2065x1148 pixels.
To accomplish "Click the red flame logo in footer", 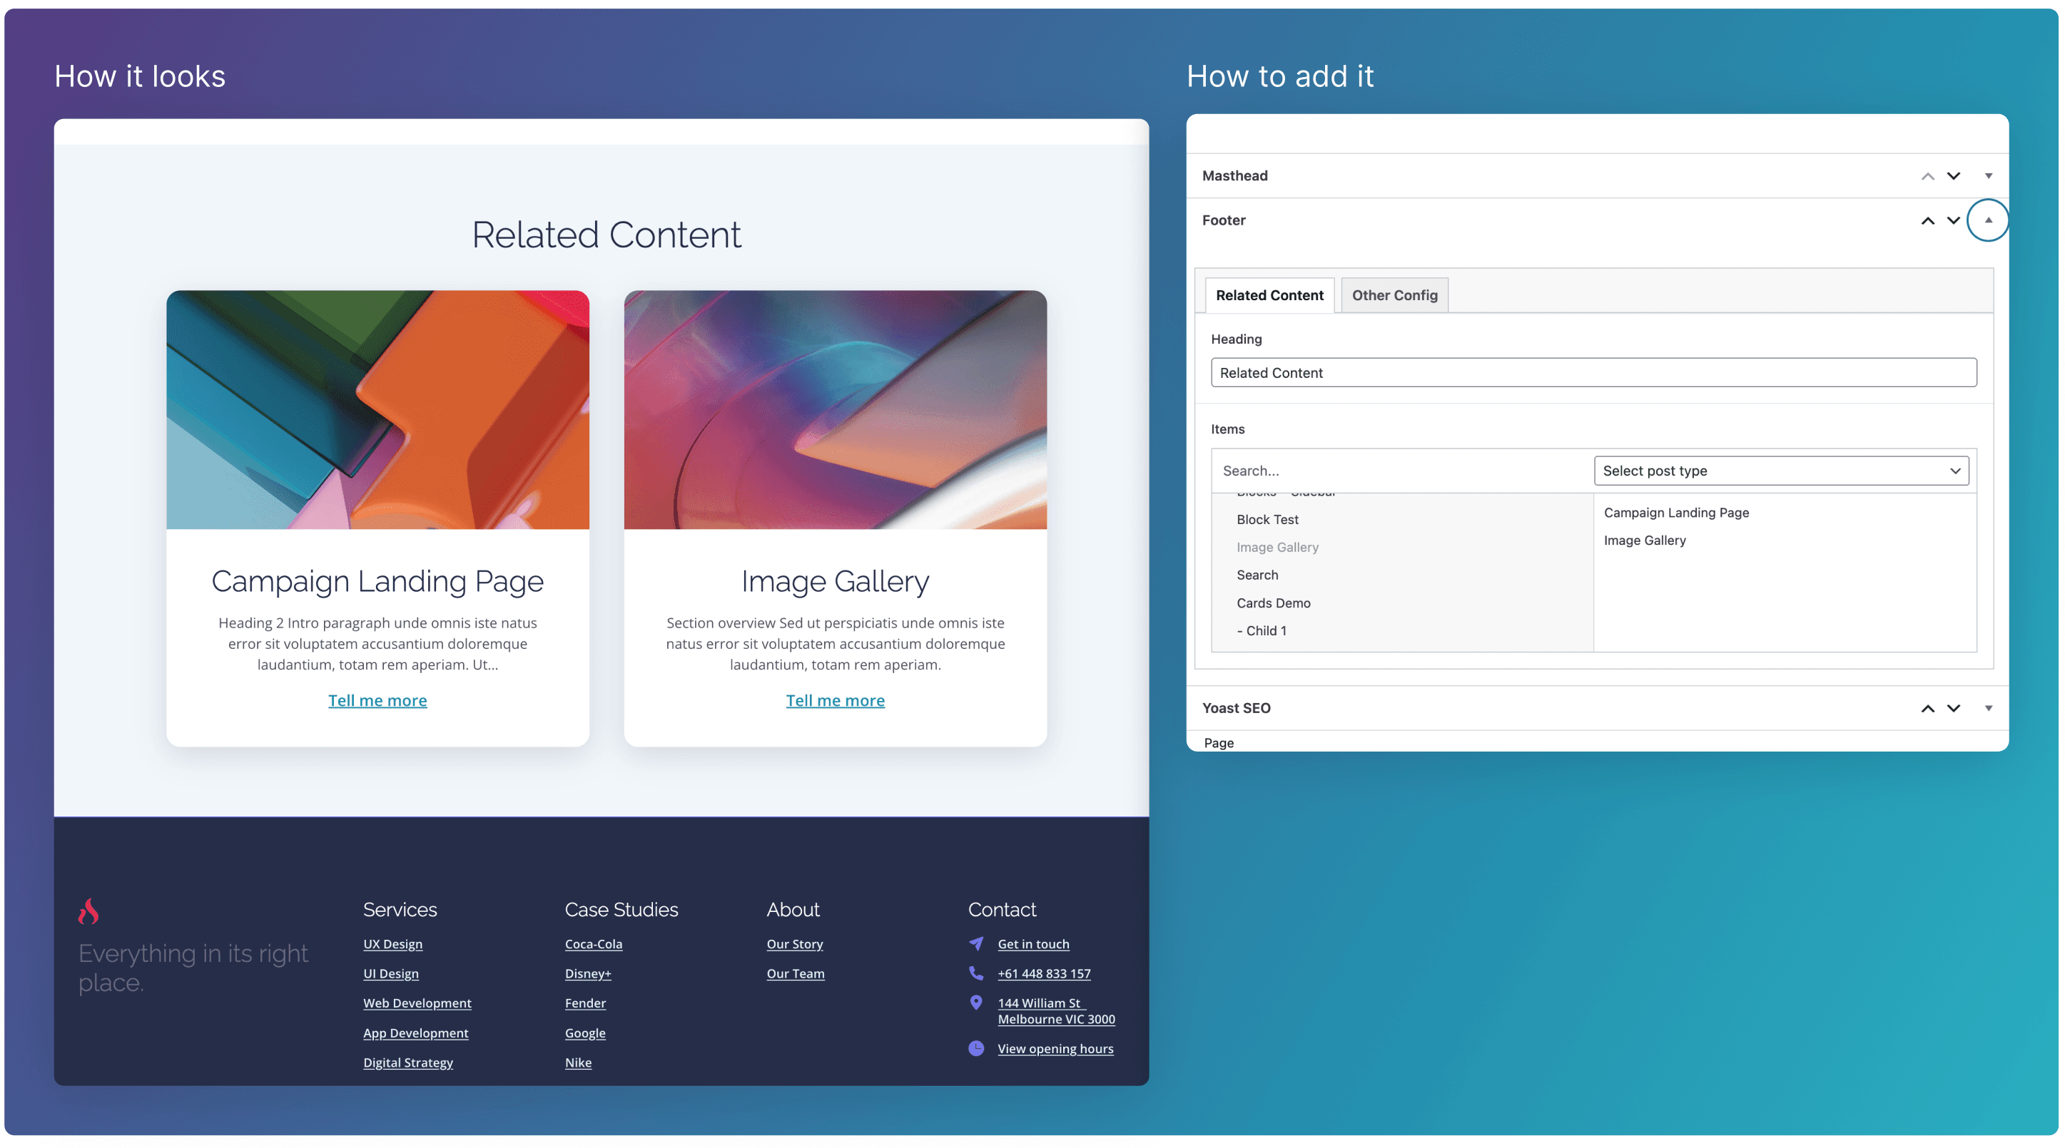I will coord(88,912).
